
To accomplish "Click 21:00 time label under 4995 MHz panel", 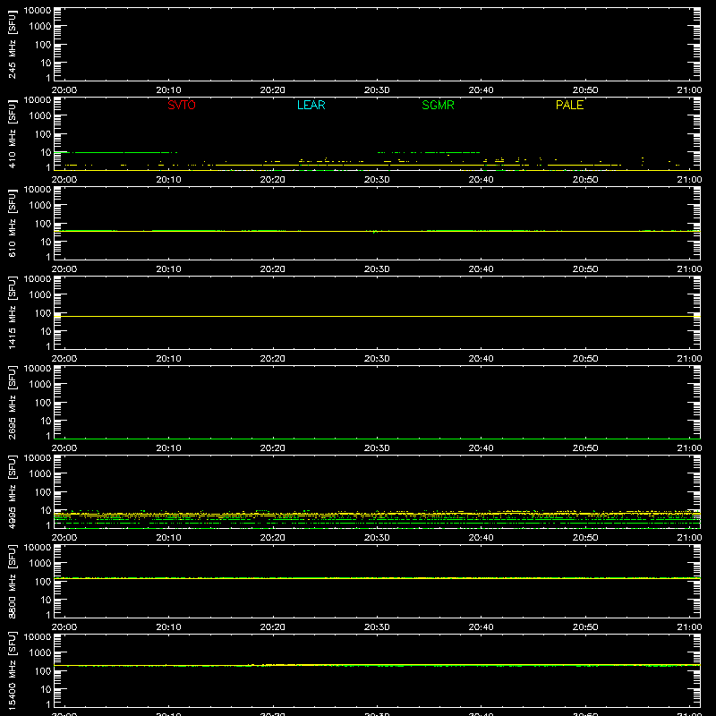I will tap(689, 538).
